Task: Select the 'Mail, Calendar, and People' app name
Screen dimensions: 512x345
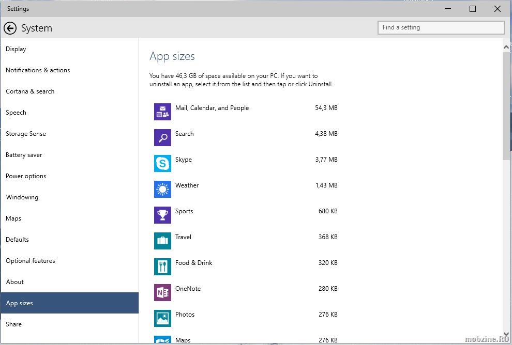Action: (212, 108)
